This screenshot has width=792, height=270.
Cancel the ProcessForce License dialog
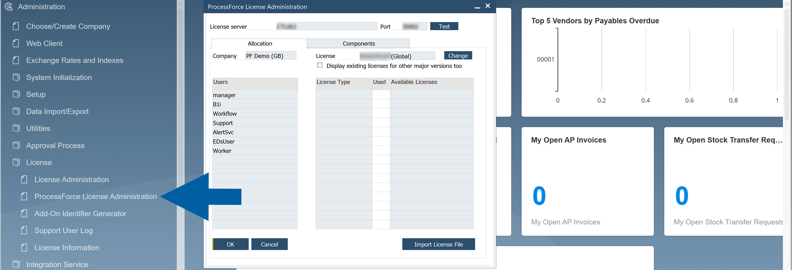coord(270,244)
